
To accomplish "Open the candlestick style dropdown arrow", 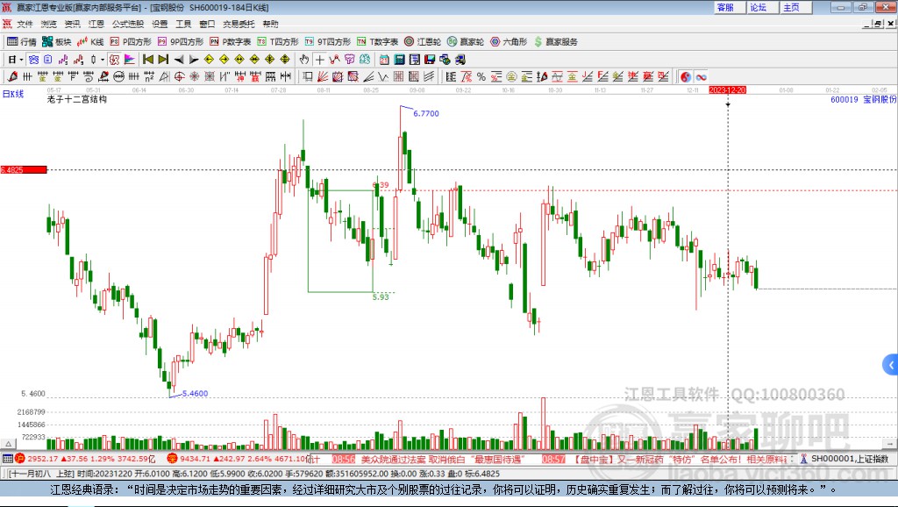I will coord(103,60).
